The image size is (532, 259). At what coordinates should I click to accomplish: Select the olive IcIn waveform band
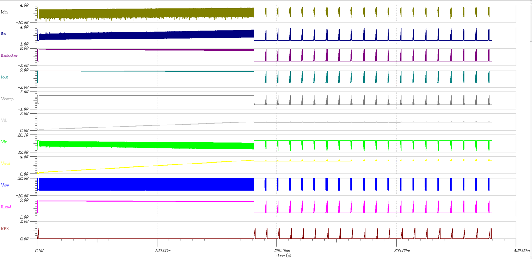[145, 13]
